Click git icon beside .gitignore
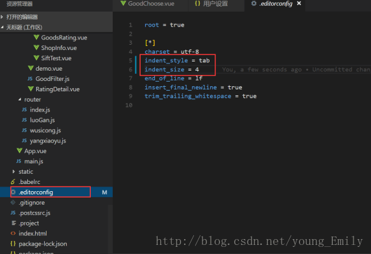Screen dimensions: 371x254 click(x=13, y=203)
